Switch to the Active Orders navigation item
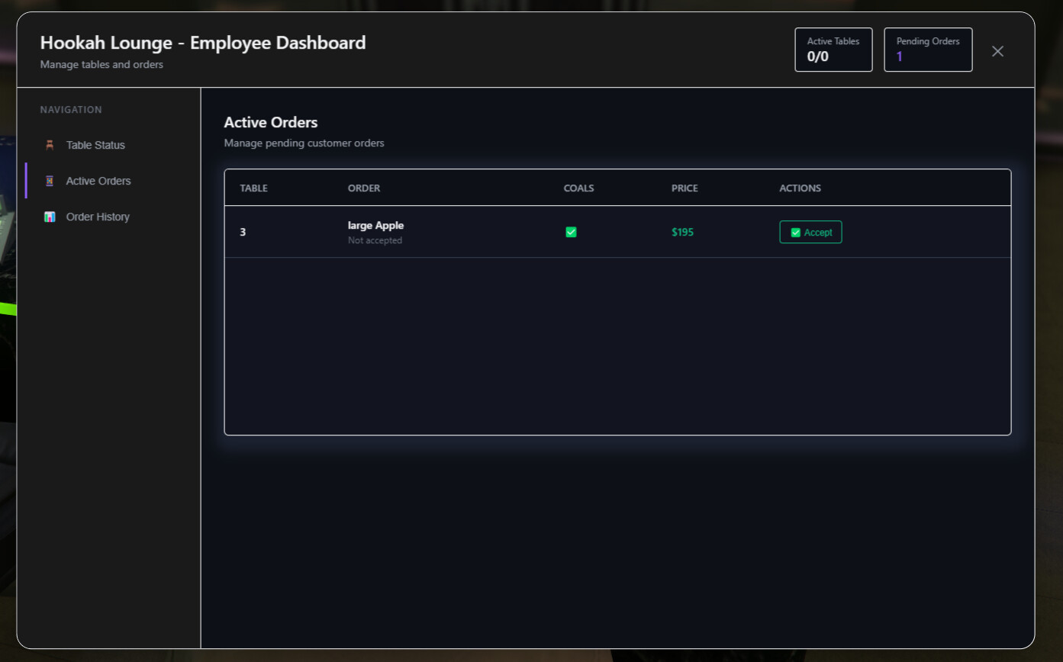 pyautogui.click(x=98, y=181)
